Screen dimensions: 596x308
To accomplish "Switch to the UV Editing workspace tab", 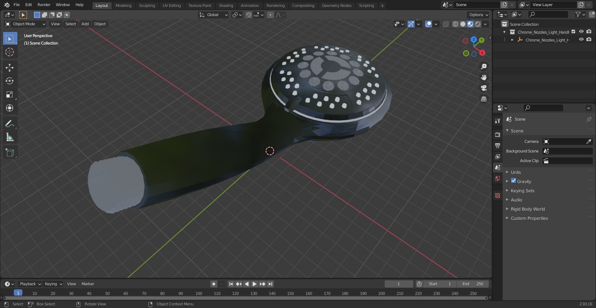I will pos(171,6).
